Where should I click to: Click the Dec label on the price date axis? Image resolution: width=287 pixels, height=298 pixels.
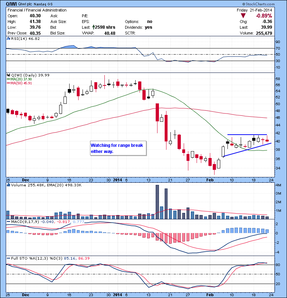point(25,180)
